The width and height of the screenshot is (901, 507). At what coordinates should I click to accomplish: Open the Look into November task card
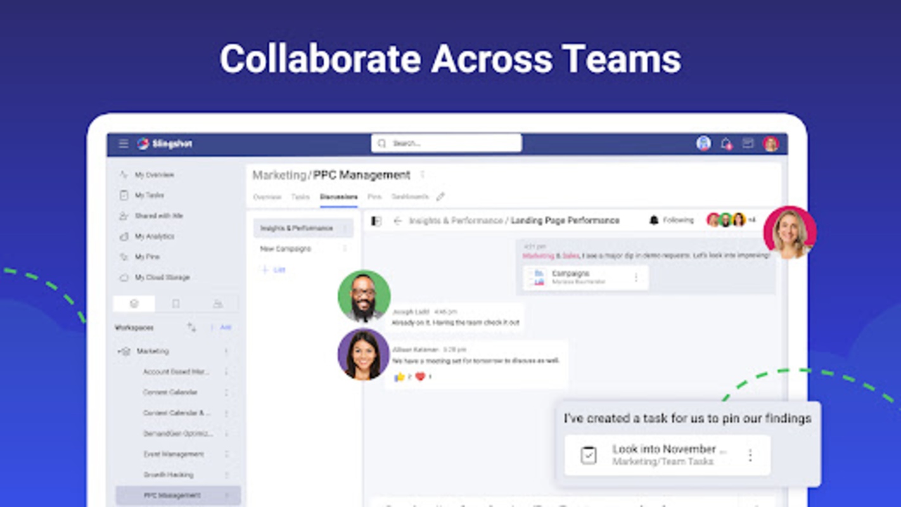pos(668,455)
